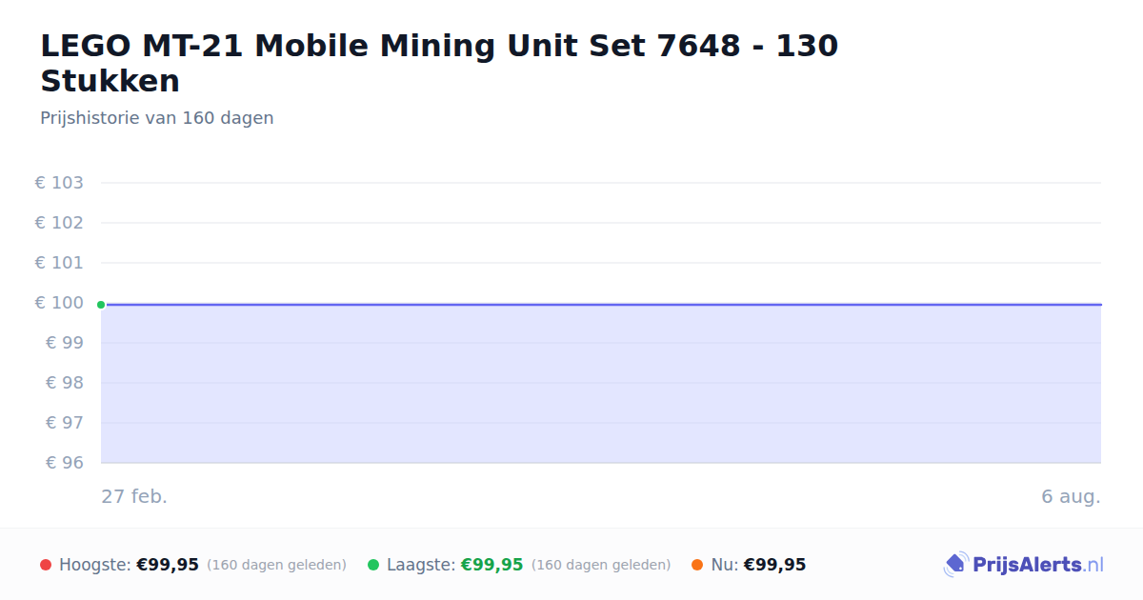Click the € 100 axis label

[59, 303]
